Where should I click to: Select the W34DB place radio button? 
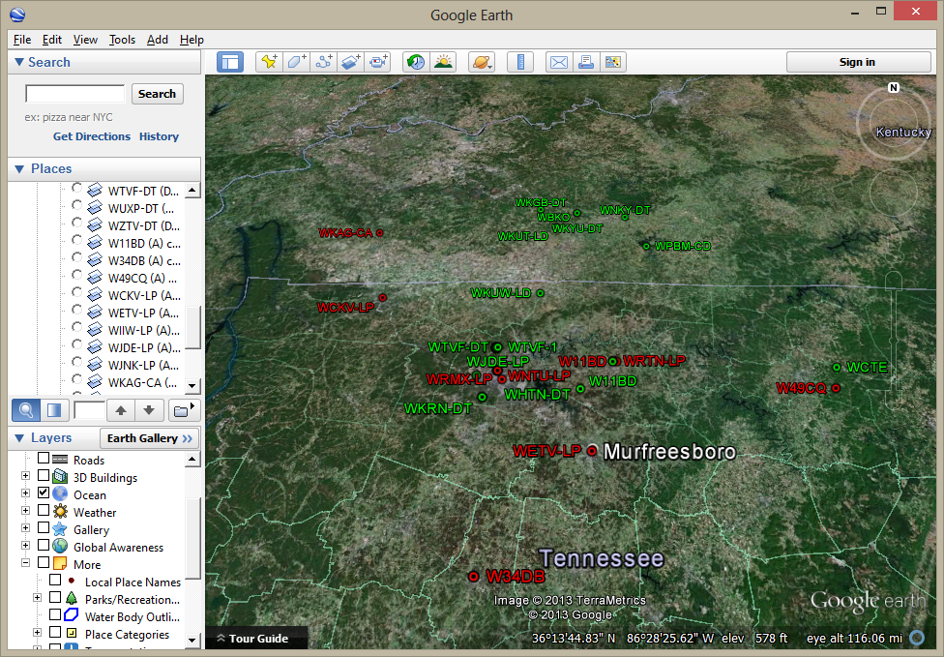[76, 257]
